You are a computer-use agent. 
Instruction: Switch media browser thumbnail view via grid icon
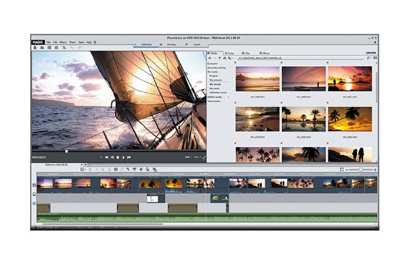click(375, 58)
